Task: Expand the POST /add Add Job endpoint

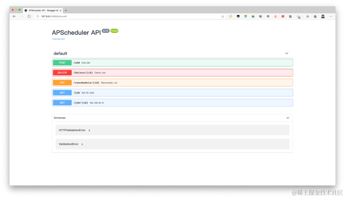Action: tap(172, 63)
